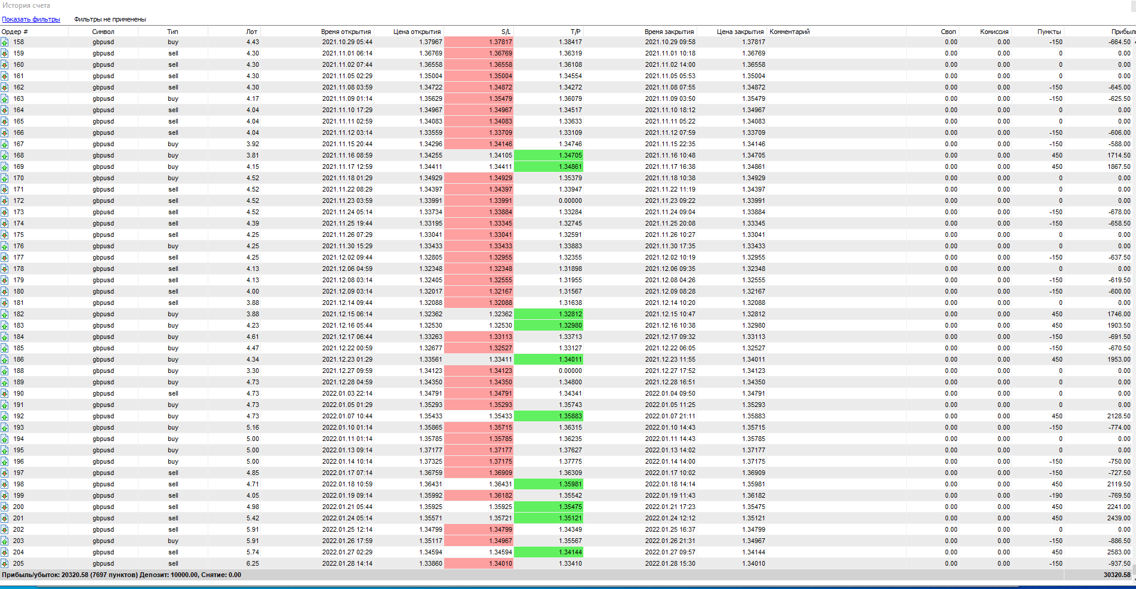Open the Показать фильтры link
The image size is (1136, 589).
[x=31, y=19]
